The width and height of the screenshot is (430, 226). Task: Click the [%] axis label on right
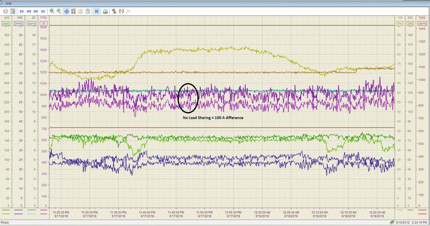[x=399, y=24]
